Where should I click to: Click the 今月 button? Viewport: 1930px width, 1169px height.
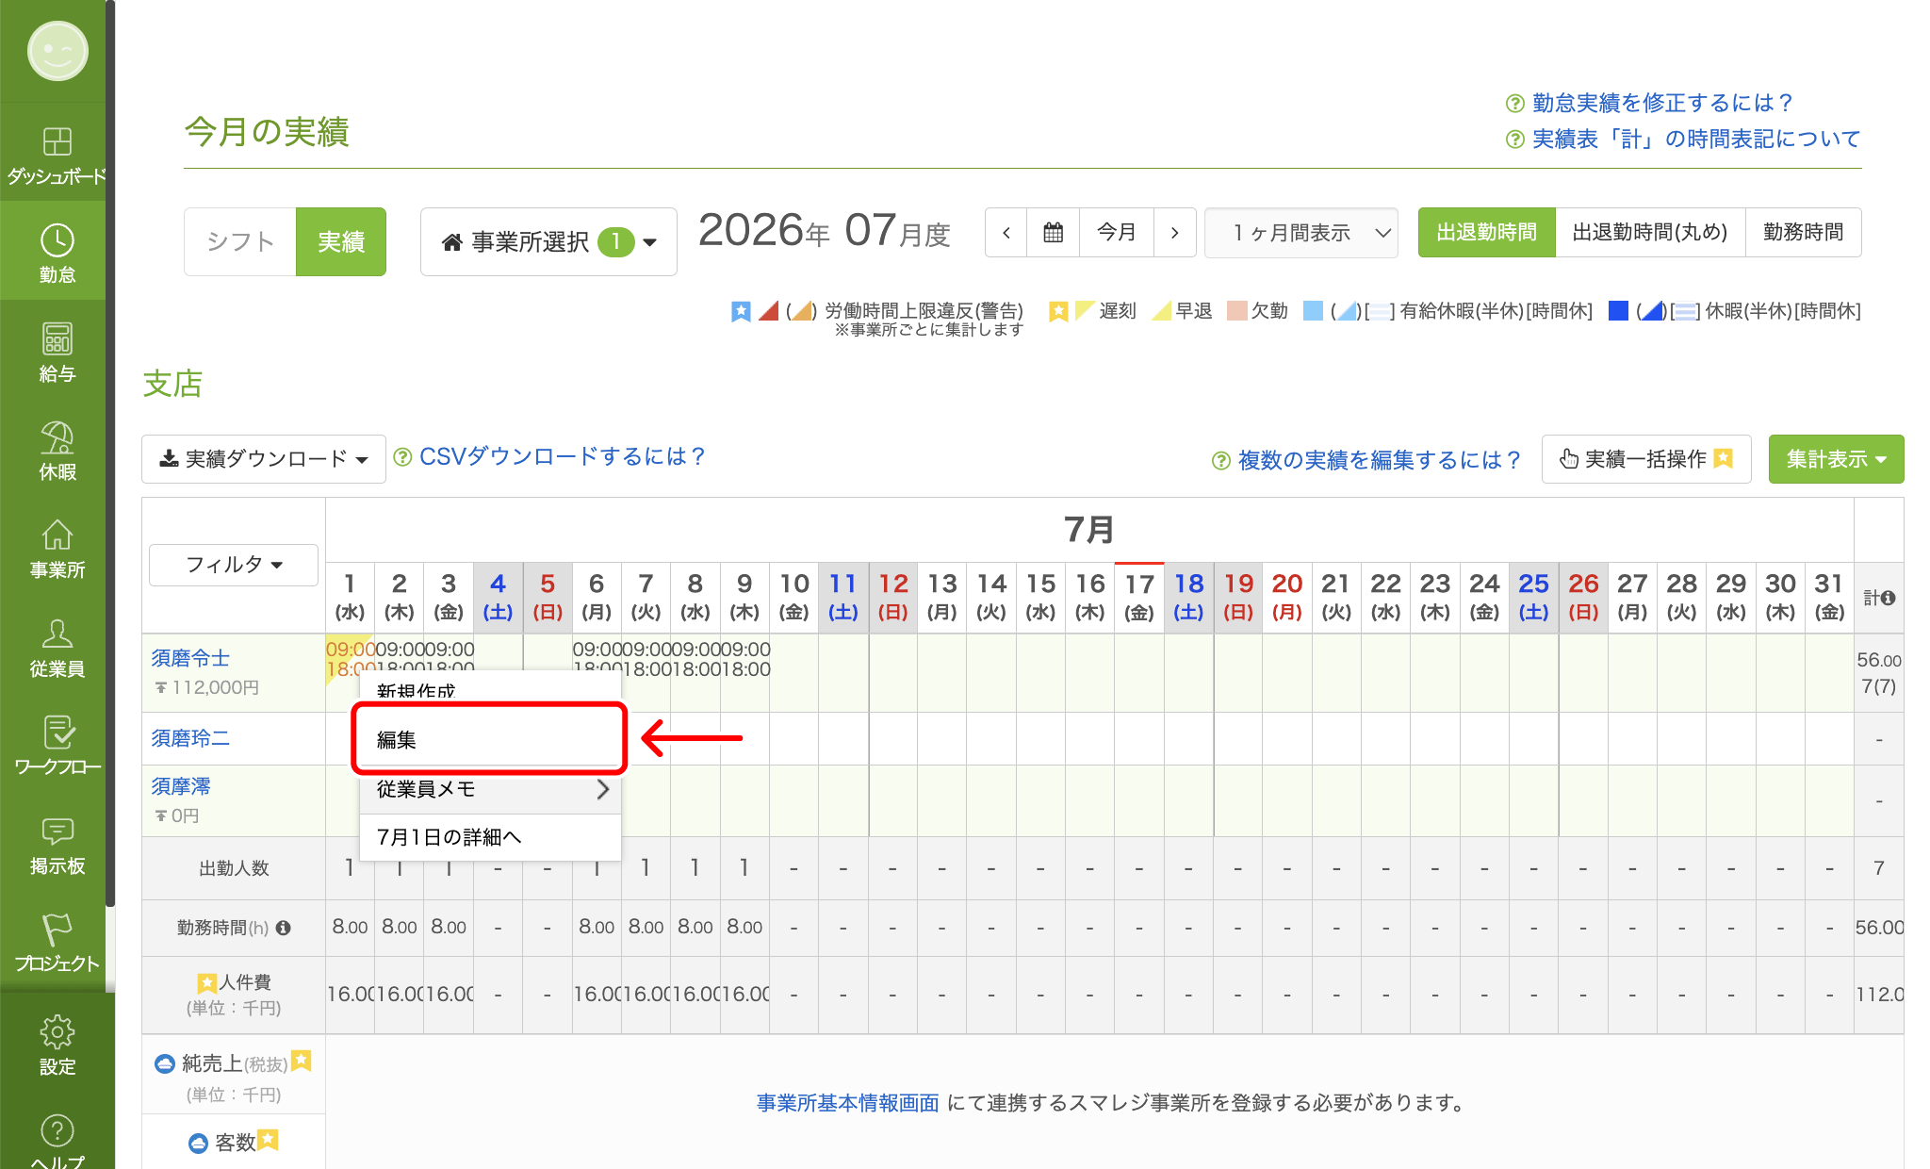pos(1117,232)
